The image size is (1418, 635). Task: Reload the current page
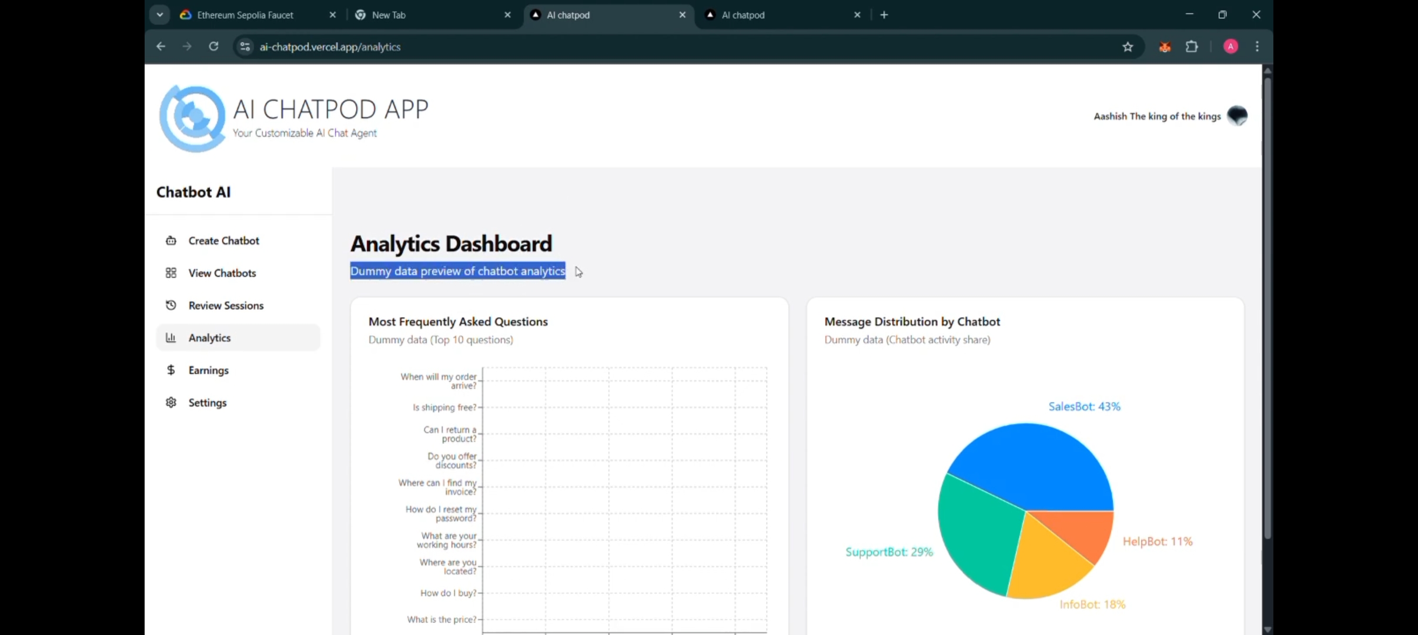coord(213,46)
